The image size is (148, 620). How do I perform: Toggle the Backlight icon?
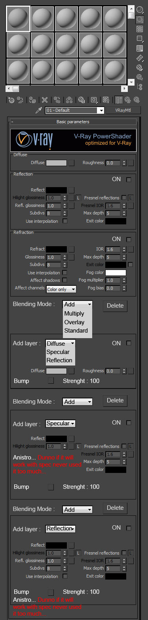click(x=140, y=19)
